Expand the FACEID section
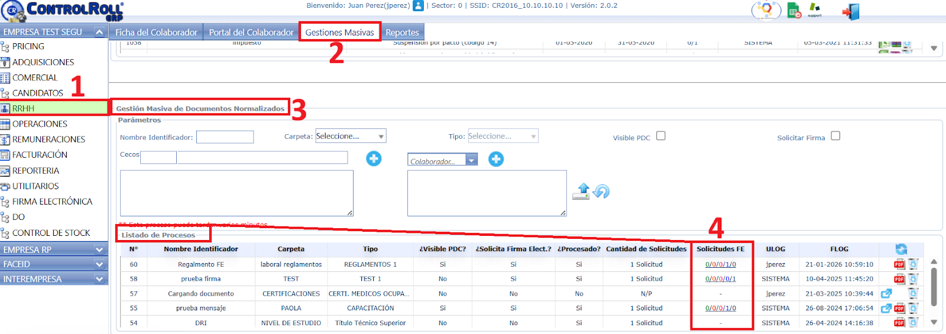Screen dimensions: 946x334 click(99, 264)
